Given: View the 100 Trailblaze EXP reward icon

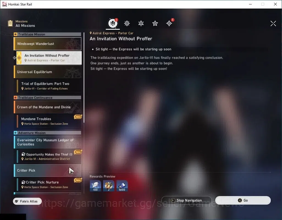Looking at the screenshot, I should [x=95, y=186].
